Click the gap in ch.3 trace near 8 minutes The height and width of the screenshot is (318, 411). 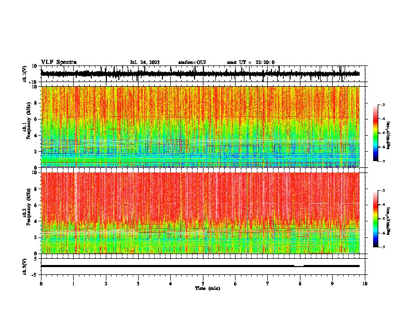click(299, 266)
